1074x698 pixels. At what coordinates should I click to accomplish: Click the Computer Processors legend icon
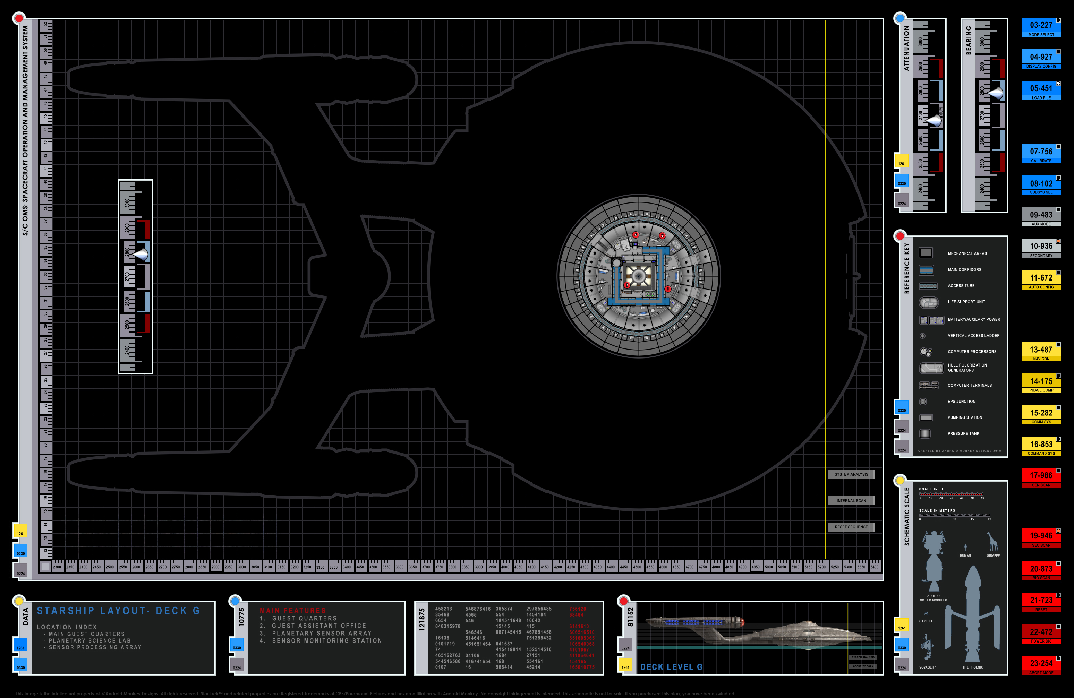click(x=926, y=352)
